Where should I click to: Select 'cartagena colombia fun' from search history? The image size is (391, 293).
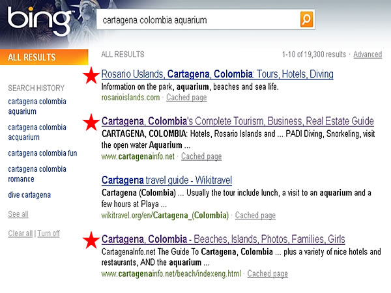[x=37, y=153]
